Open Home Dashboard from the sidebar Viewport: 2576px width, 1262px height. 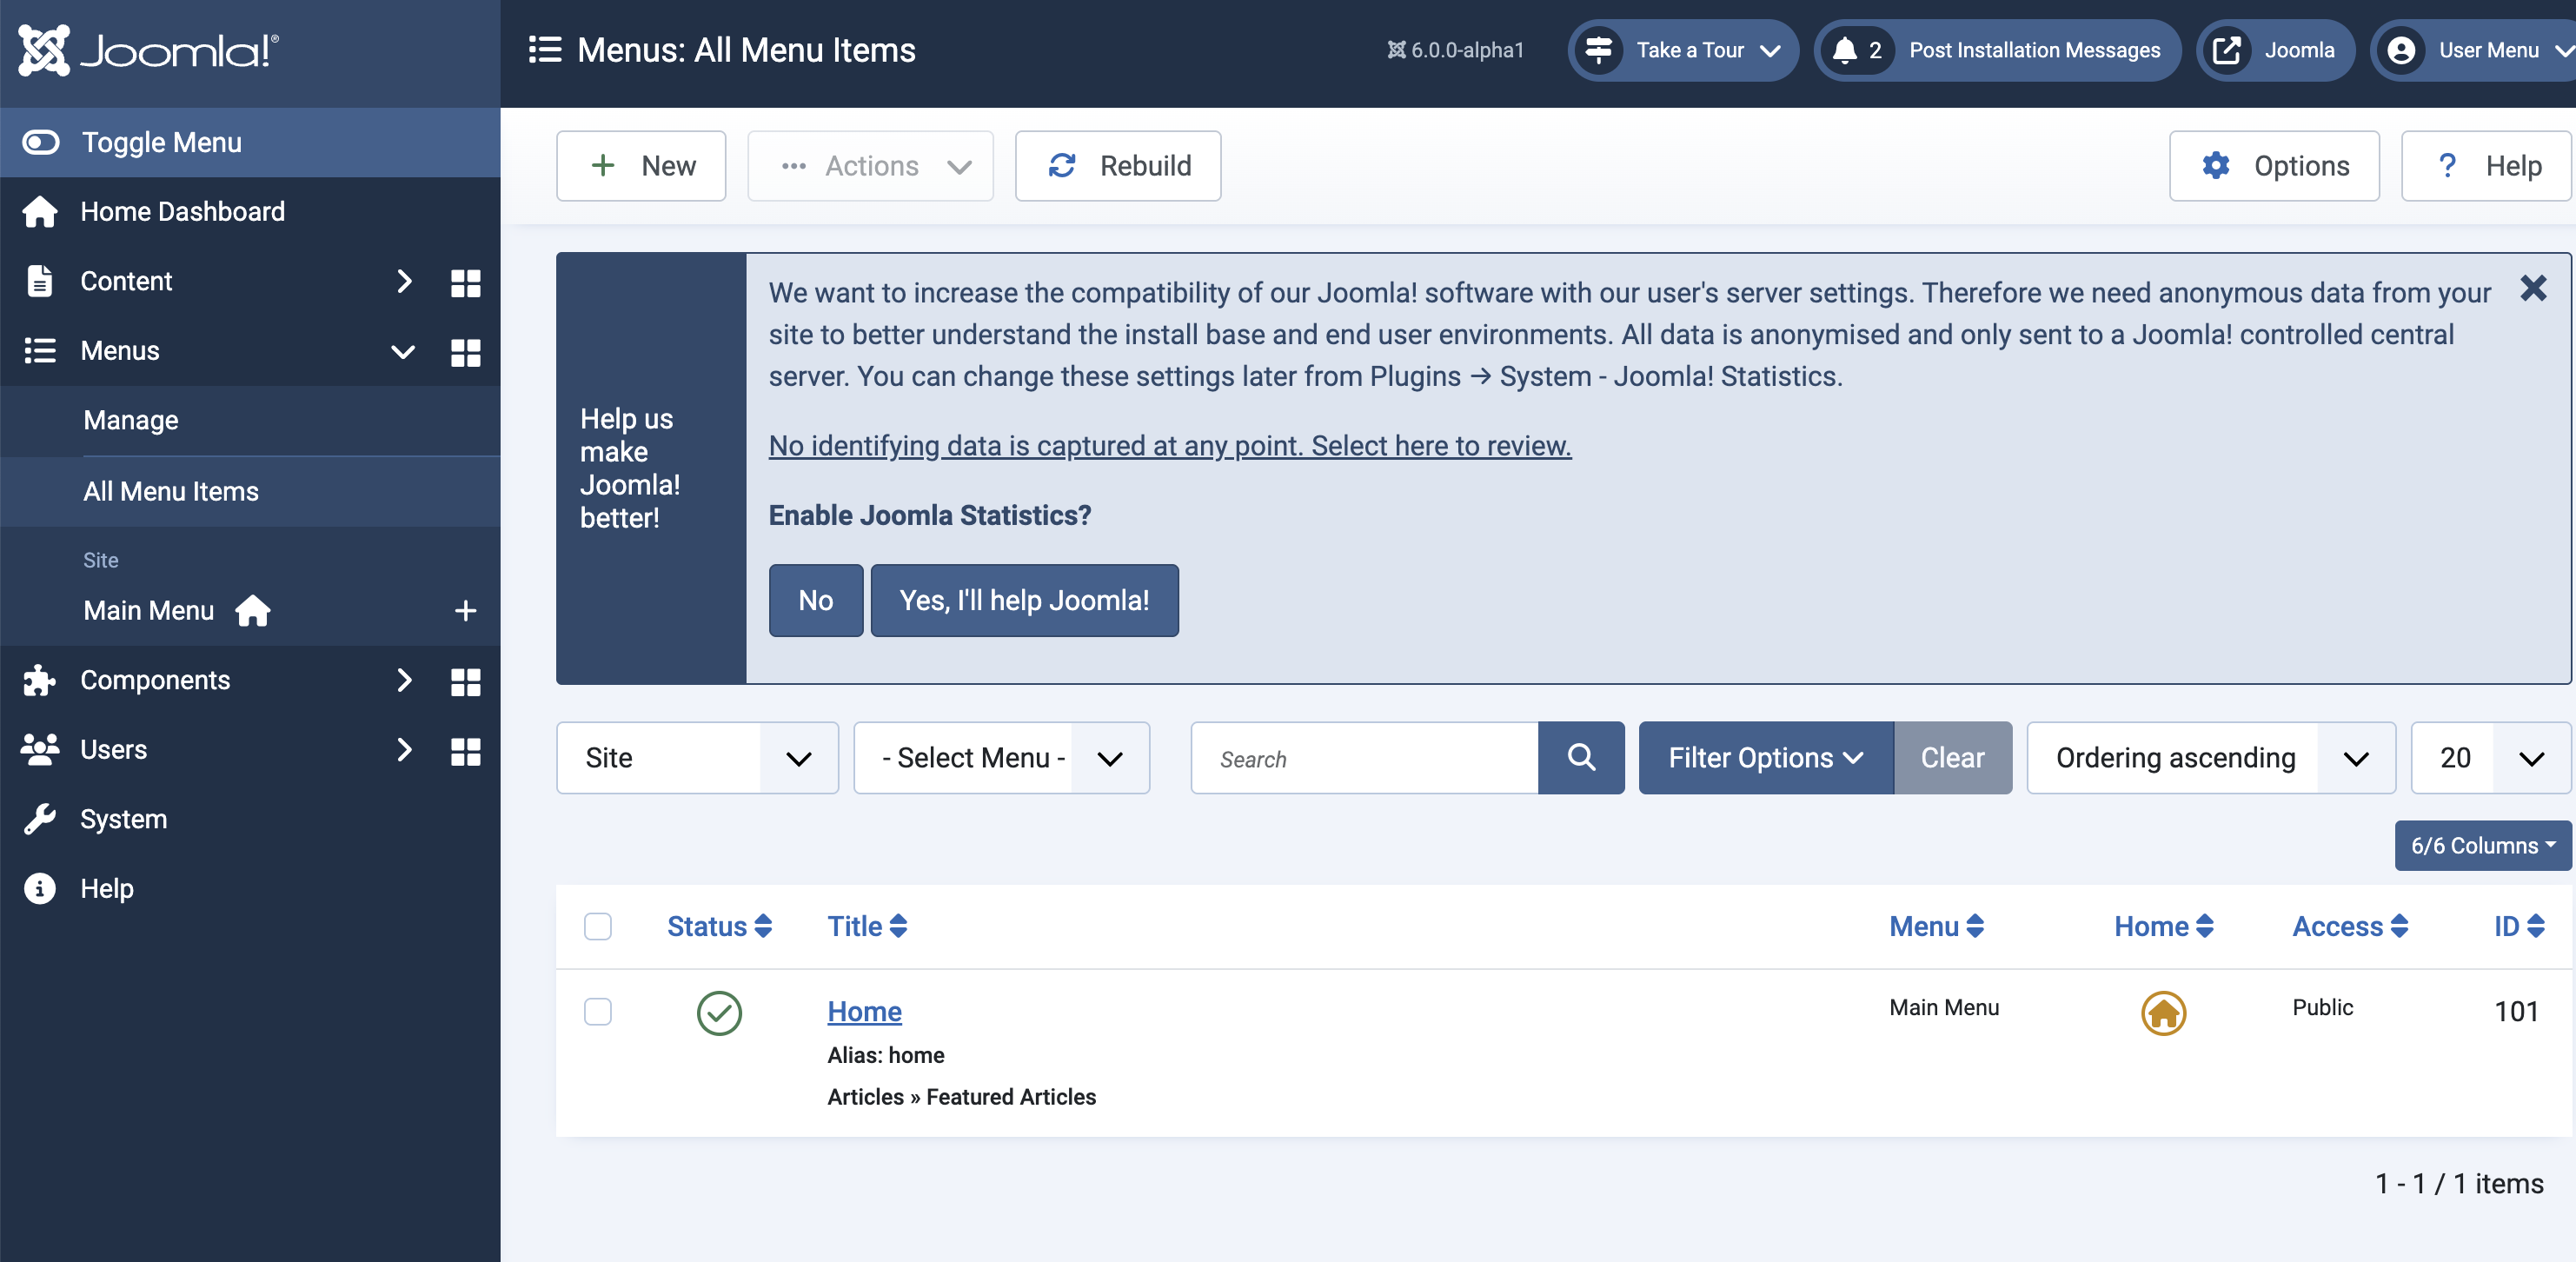[182, 211]
